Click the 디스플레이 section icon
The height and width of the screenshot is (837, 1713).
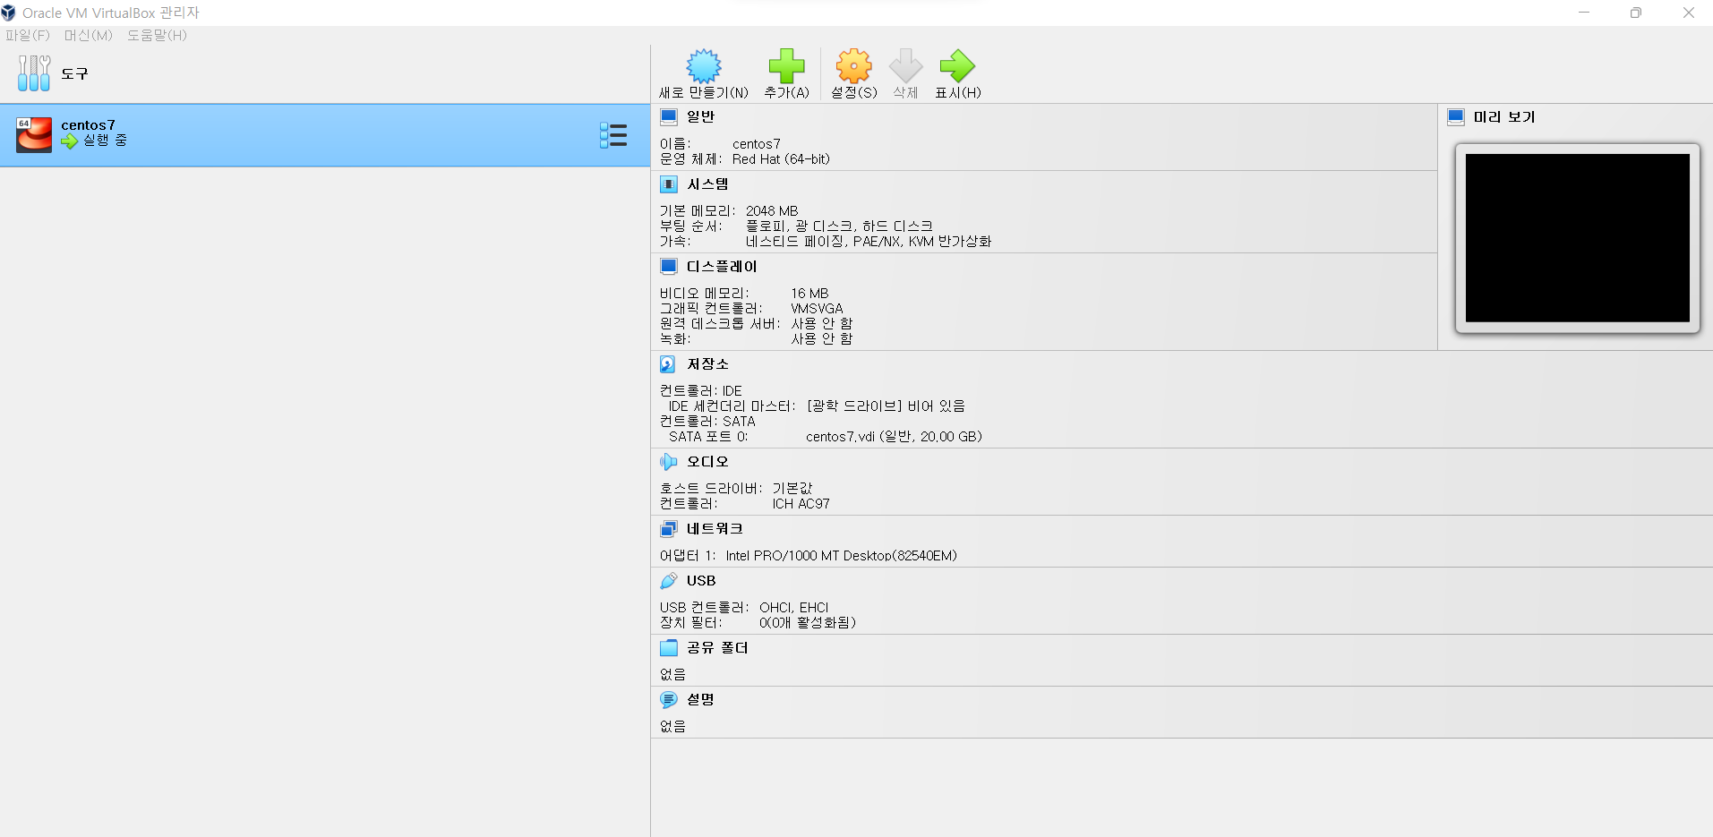(x=669, y=266)
